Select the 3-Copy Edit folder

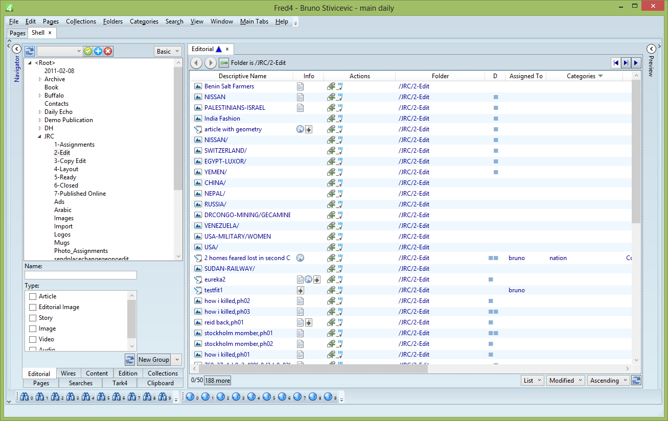click(70, 161)
